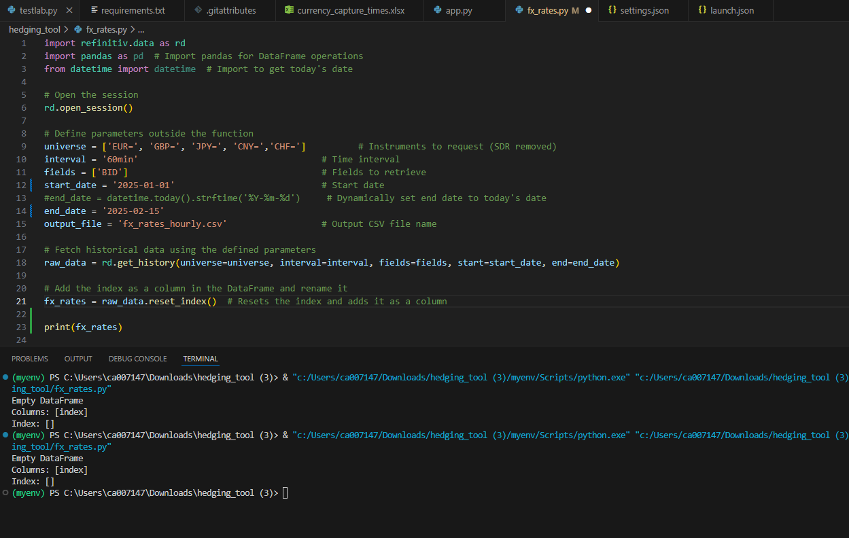Click JSON braces icon on launch.json tab
This screenshot has height=538, width=849.
(x=701, y=10)
